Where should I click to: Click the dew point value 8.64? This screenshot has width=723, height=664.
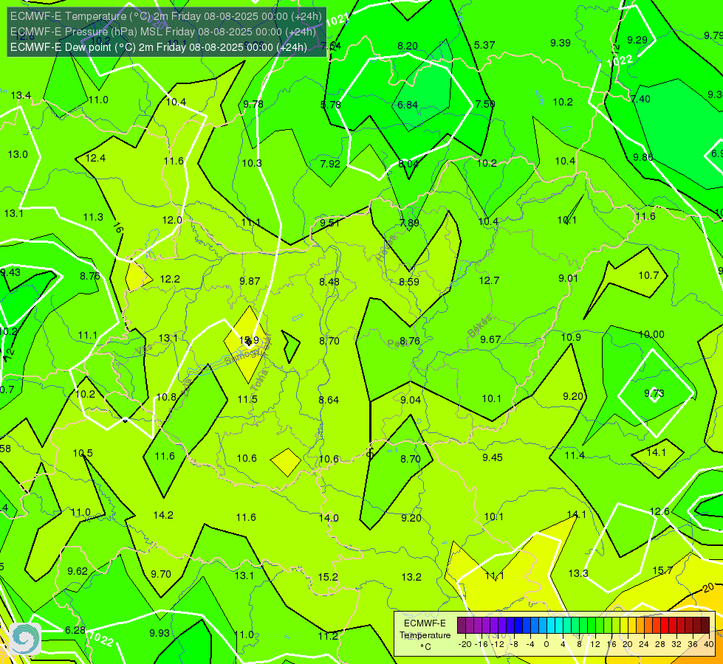pyautogui.click(x=329, y=400)
